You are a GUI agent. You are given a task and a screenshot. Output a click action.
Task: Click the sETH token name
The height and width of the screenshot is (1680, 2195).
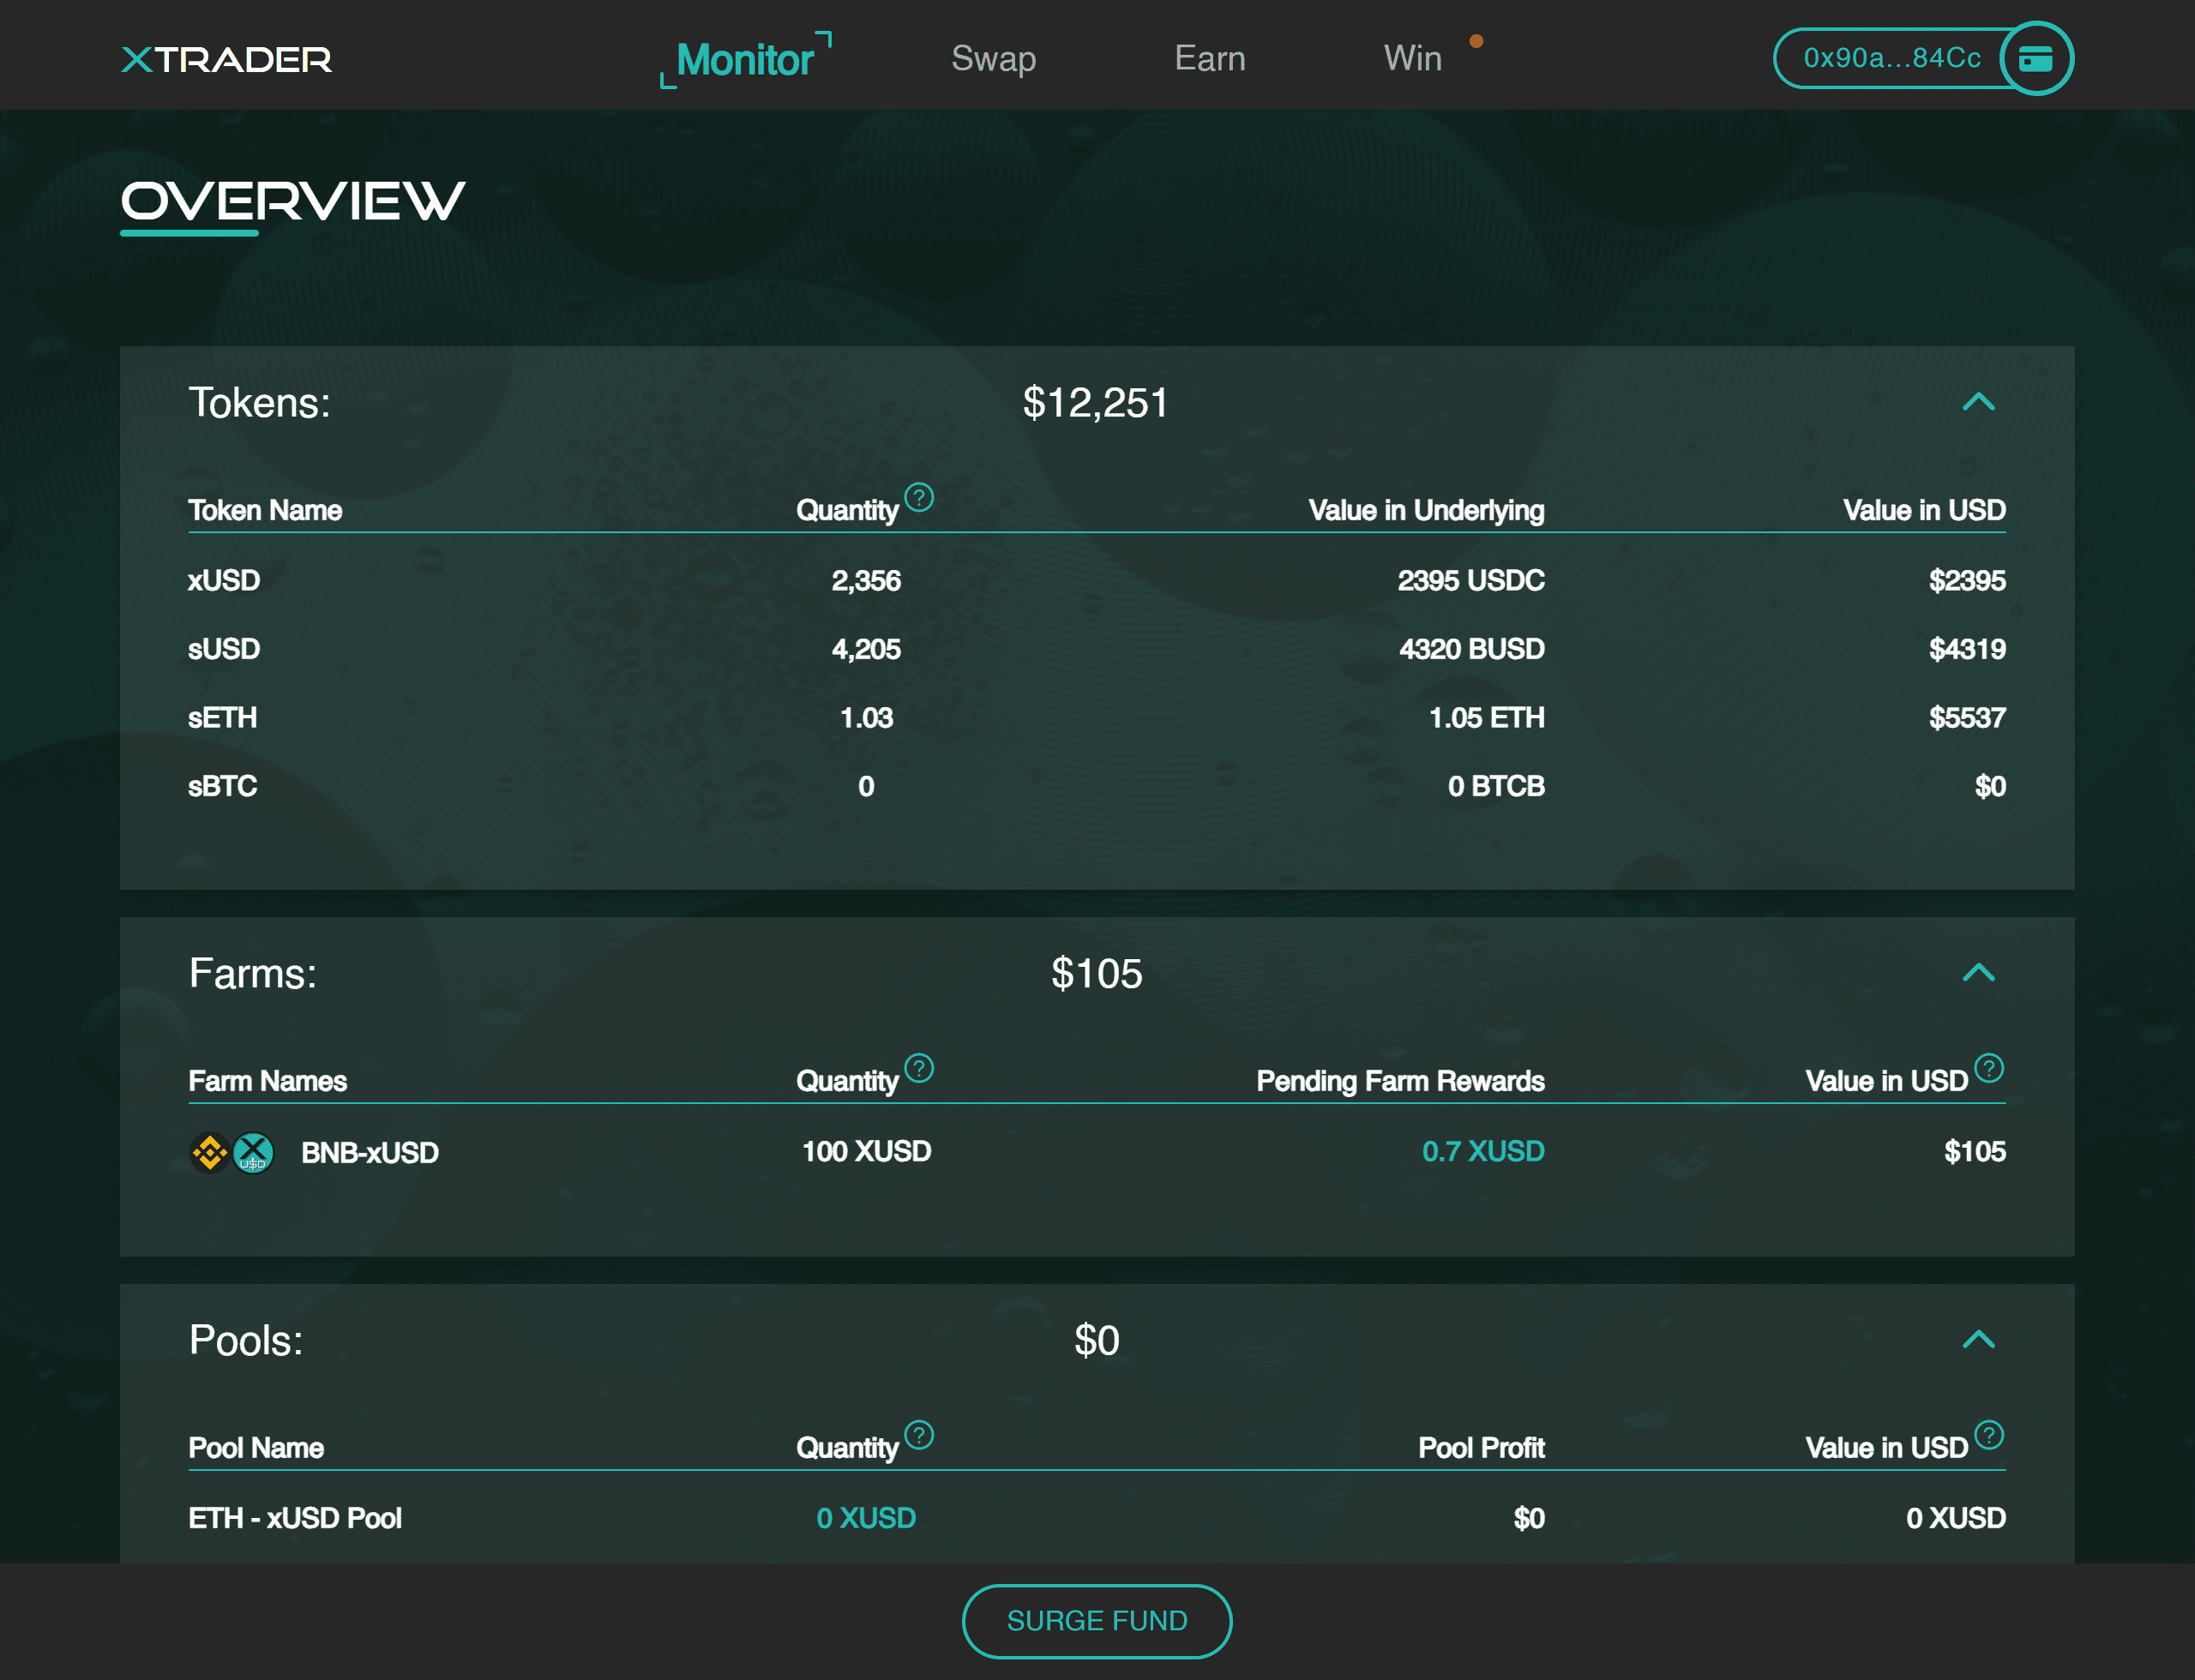pos(223,718)
